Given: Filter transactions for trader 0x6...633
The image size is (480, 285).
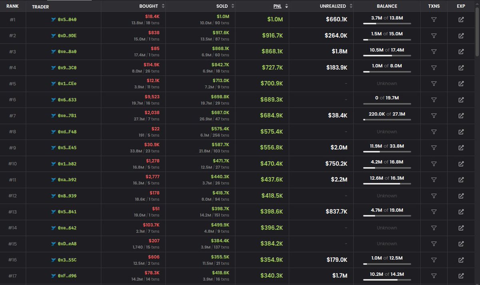Looking at the screenshot, I should [434, 100].
